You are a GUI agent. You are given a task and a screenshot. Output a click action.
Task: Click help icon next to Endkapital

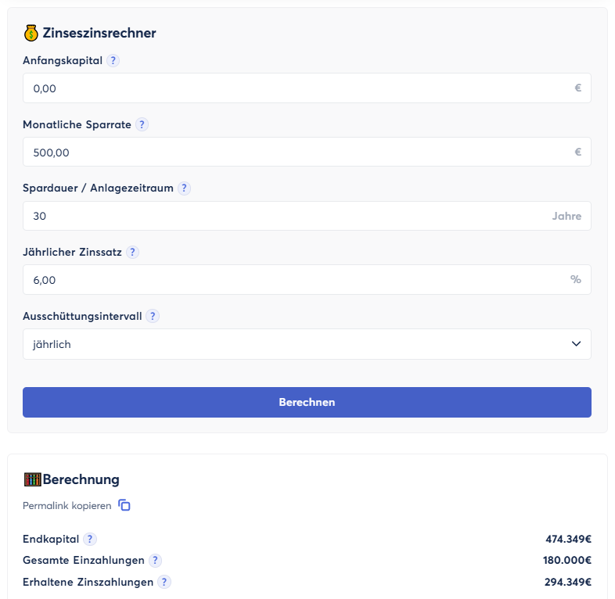[x=90, y=539]
